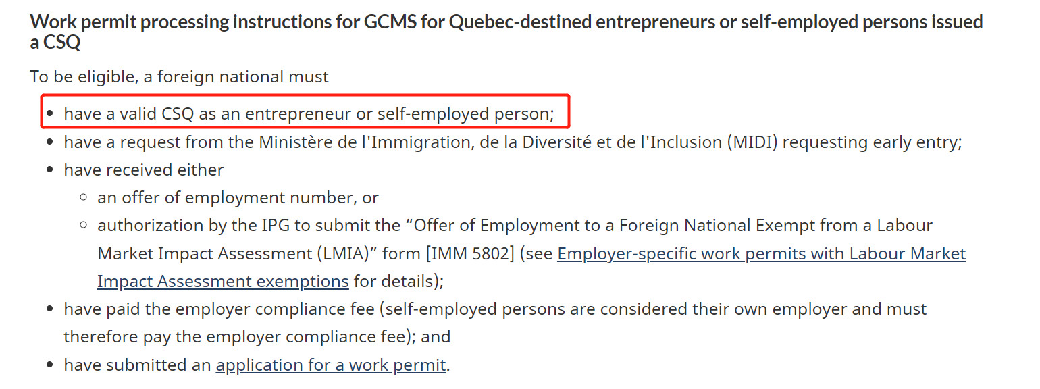This screenshot has height=389, width=1040.
Task: Click the employer compliance fee bullet text
Action: click(495, 309)
